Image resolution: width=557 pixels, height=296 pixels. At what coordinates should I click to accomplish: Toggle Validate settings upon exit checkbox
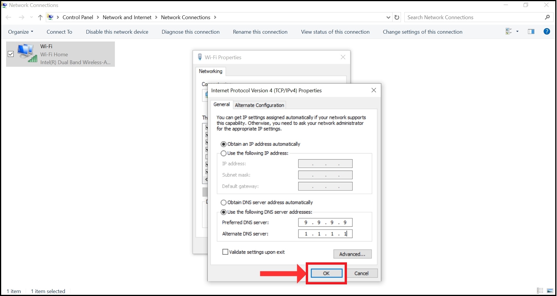[225, 252]
